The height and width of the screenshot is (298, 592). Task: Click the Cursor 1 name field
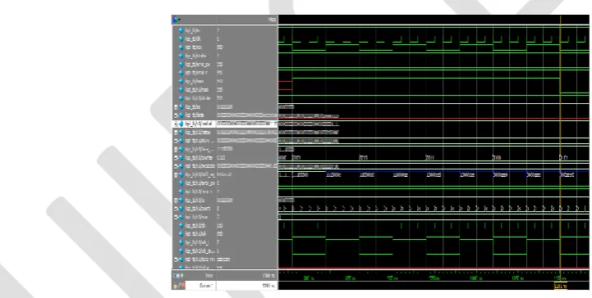point(200,286)
